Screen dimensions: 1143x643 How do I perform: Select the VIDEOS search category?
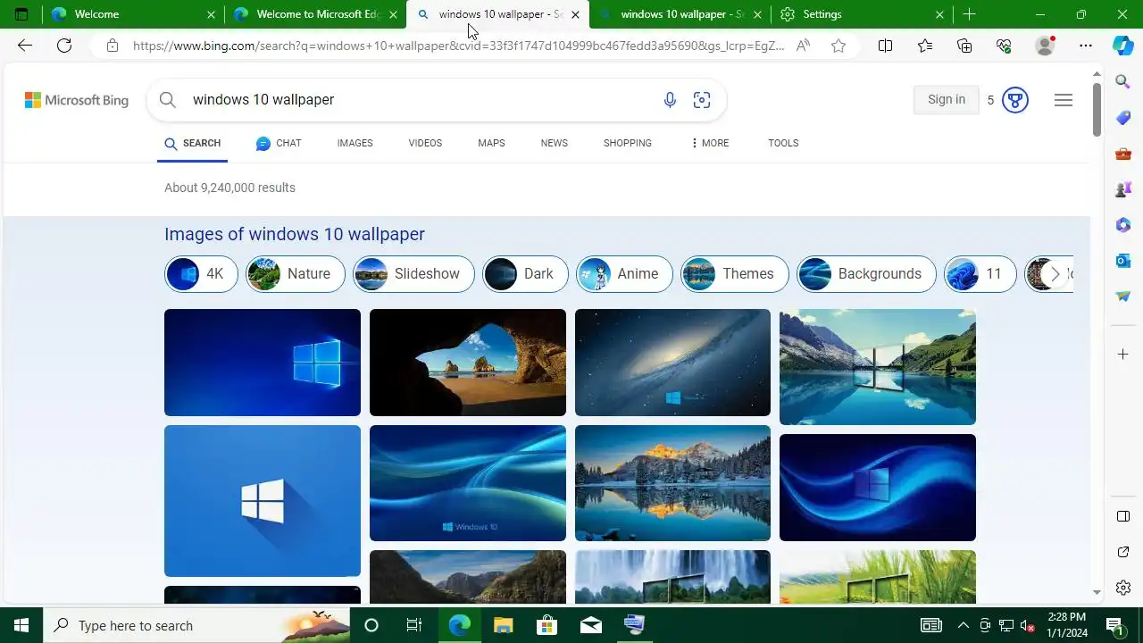425,143
